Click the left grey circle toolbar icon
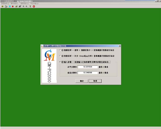This screenshot has width=161, height=129. click(x=23, y=6)
